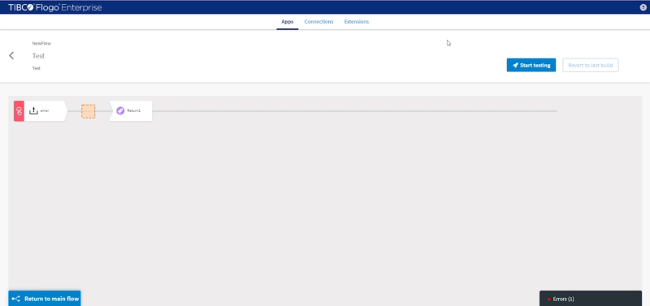The image size is (650, 306).
Task: Click the red error handler link icon
Action: click(x=19, y=111)
